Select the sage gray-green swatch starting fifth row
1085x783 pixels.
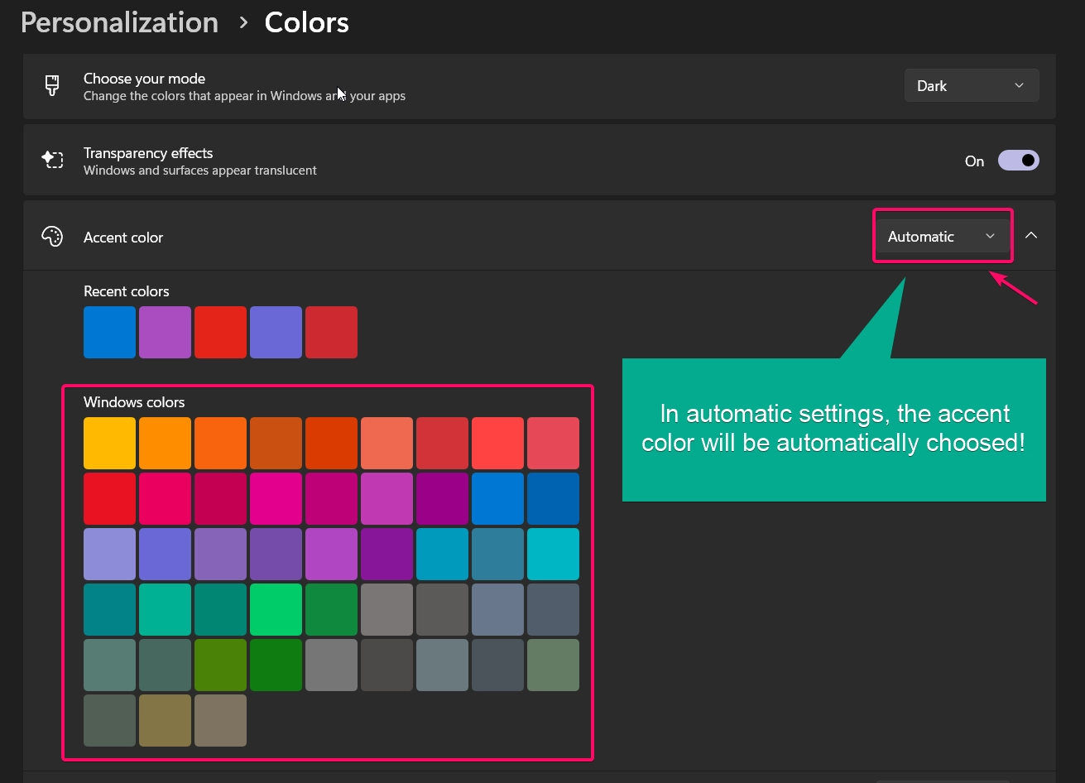109,665
